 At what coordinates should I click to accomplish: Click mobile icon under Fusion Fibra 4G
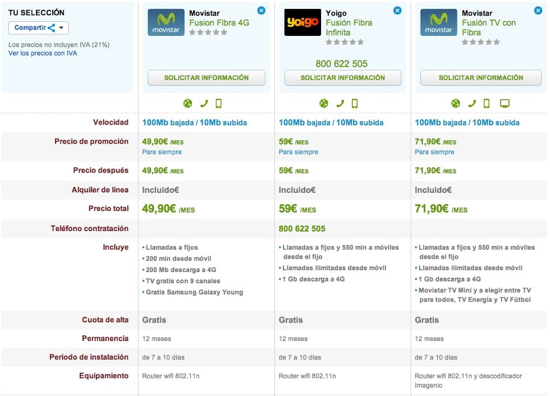(x=218, y=103)
